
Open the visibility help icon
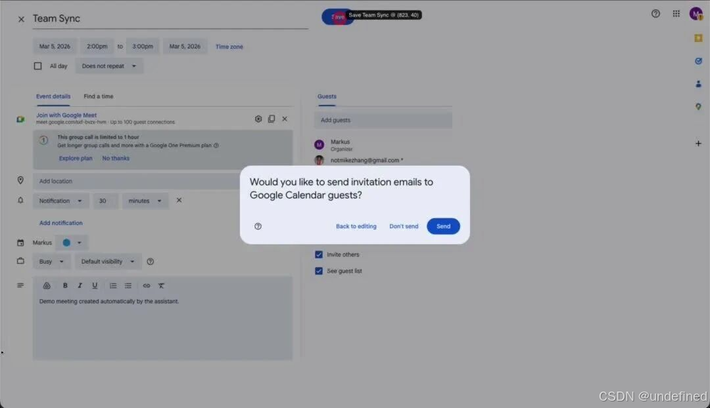click(151, 262)
